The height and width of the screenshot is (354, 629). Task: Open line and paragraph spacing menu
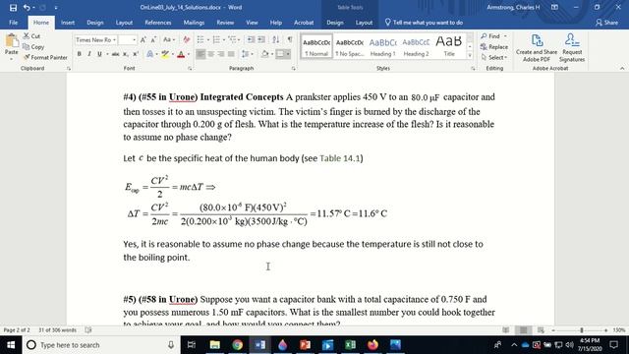pyautogui.click(x=247, y=54)
